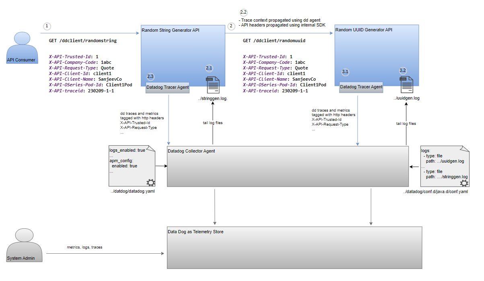Screen dimensions: 484x281
Task: Click the "enabled: true" line under apm_config
Action: [124, 166]
